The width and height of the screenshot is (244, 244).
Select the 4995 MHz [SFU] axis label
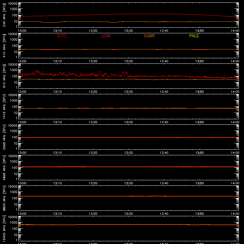point(4,167)
